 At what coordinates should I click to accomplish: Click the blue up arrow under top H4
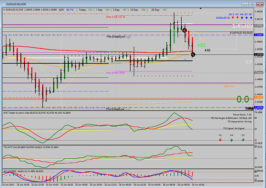pyautogui.click(x=242, y=17)
